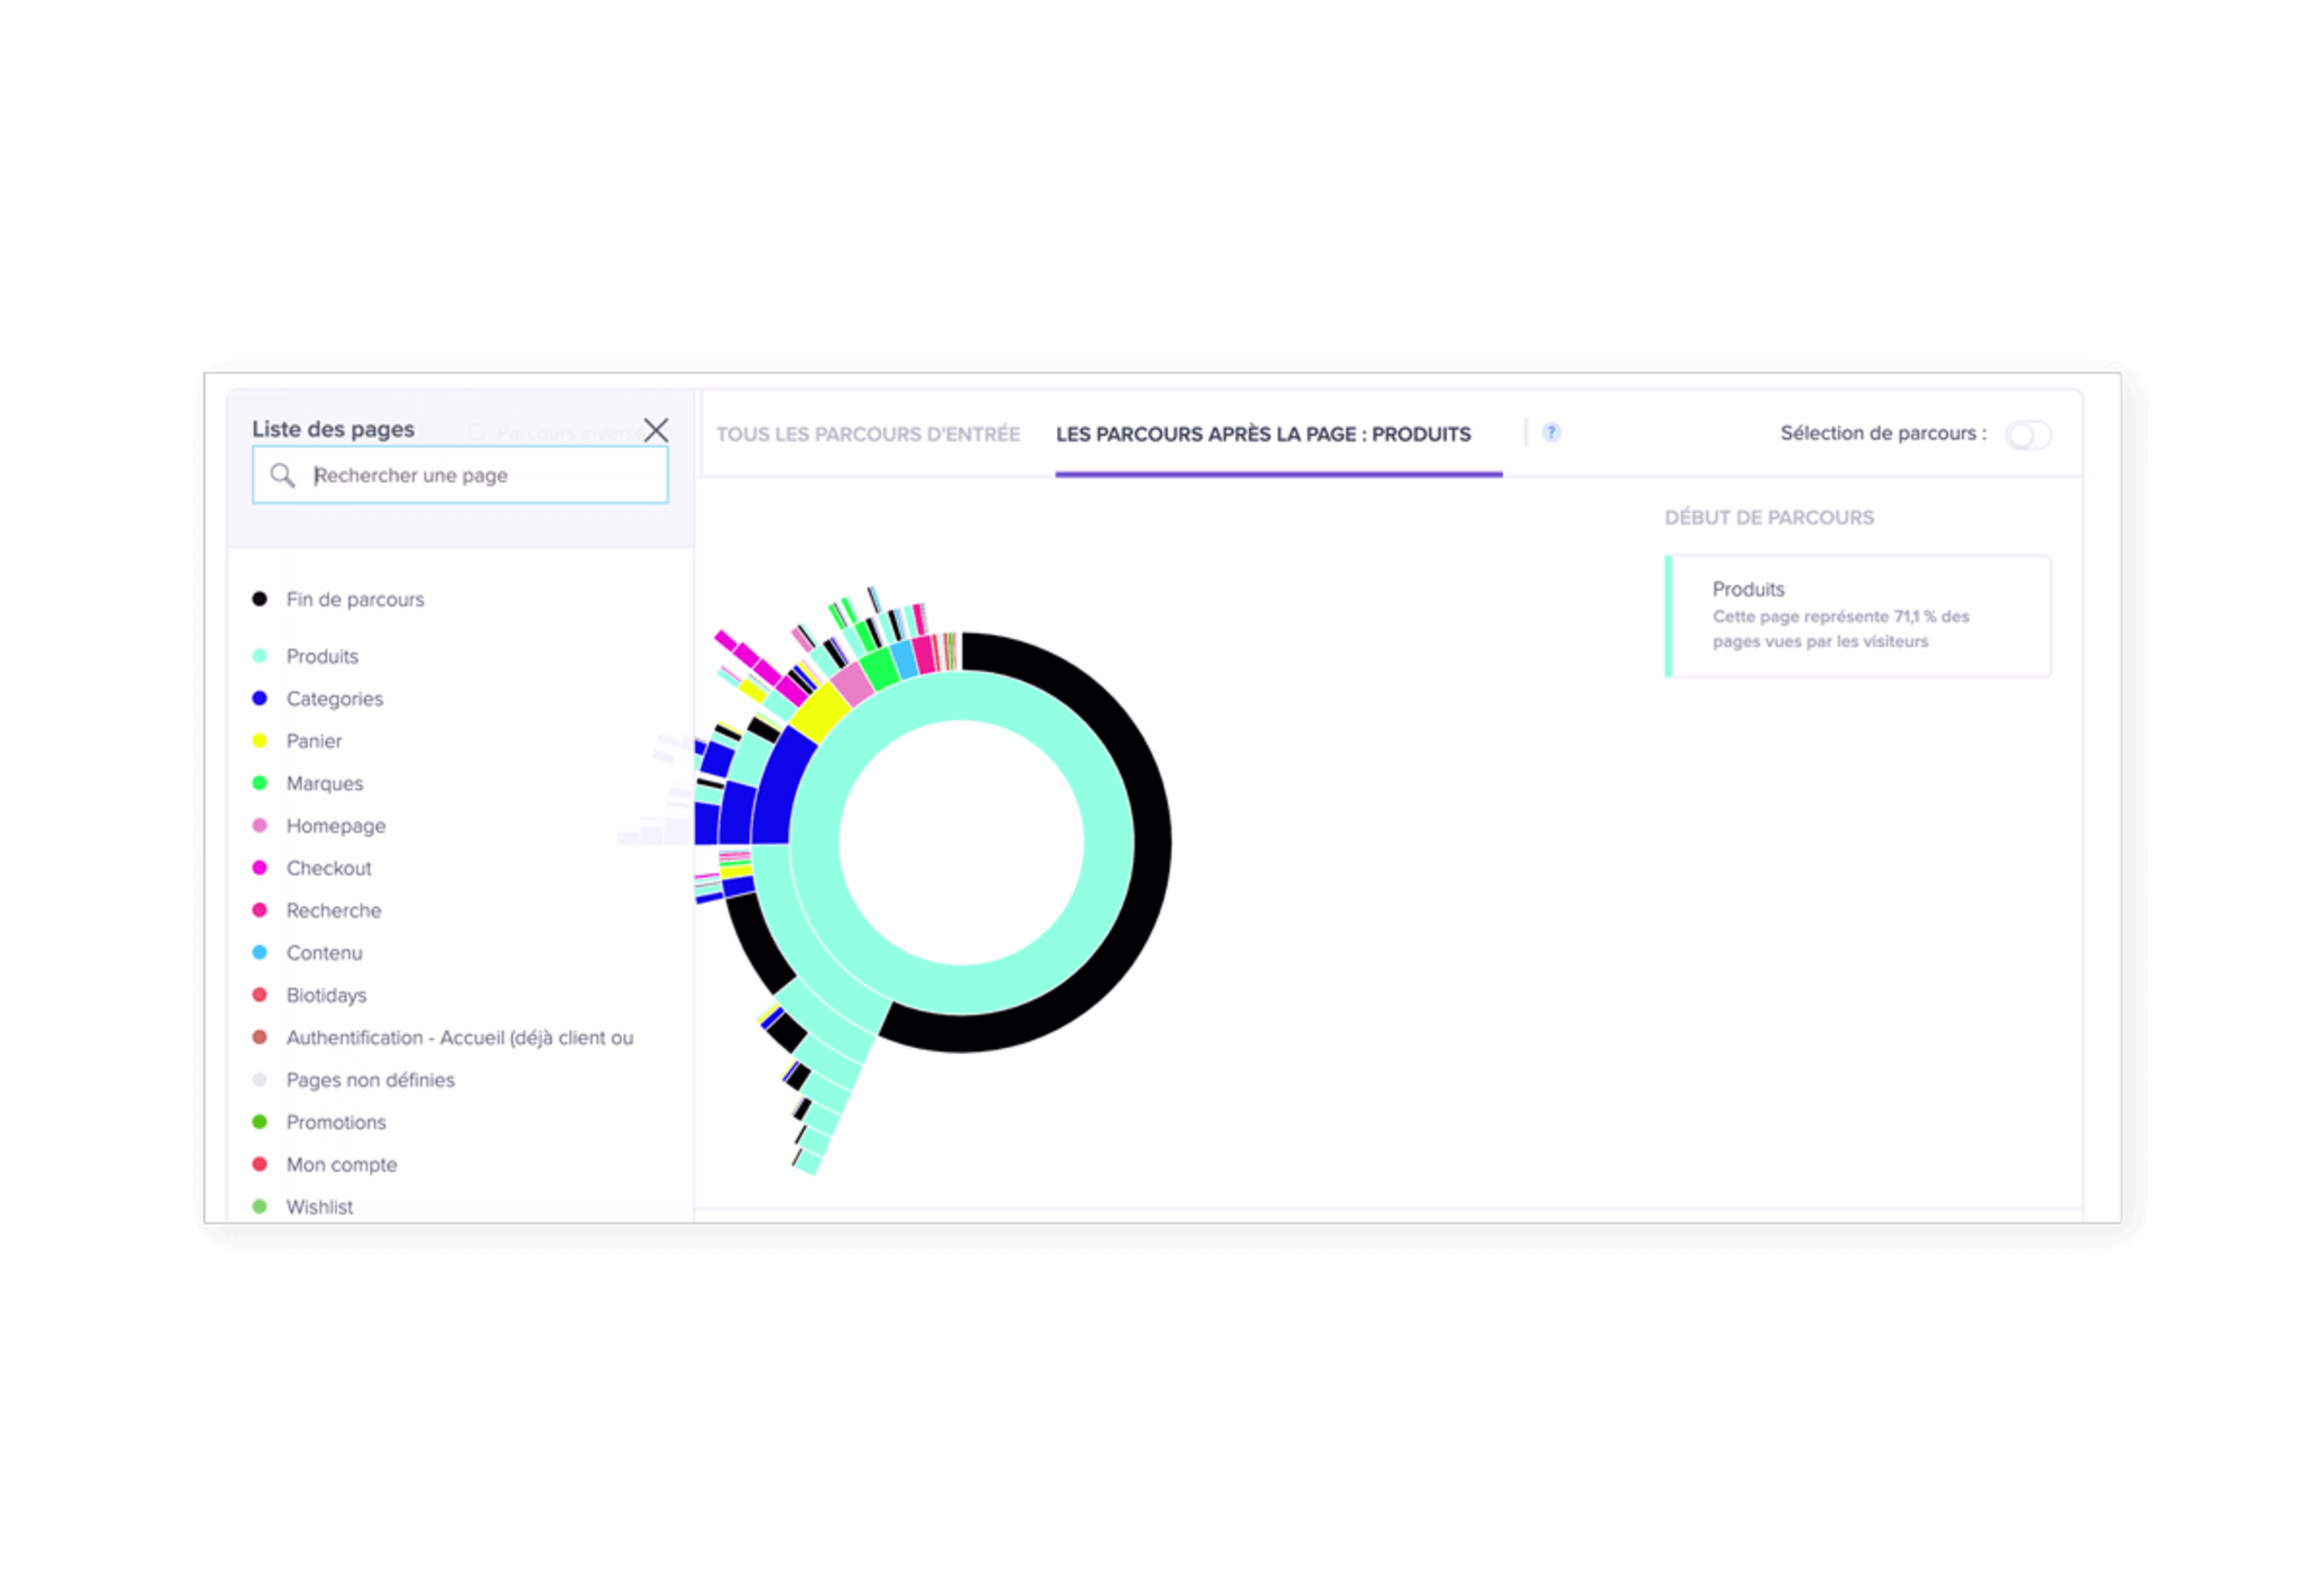The image size is (2324, 1594).
Task: Click the Produits début de parcours card
Action: pyautogui.click(x=1858, y=615)
